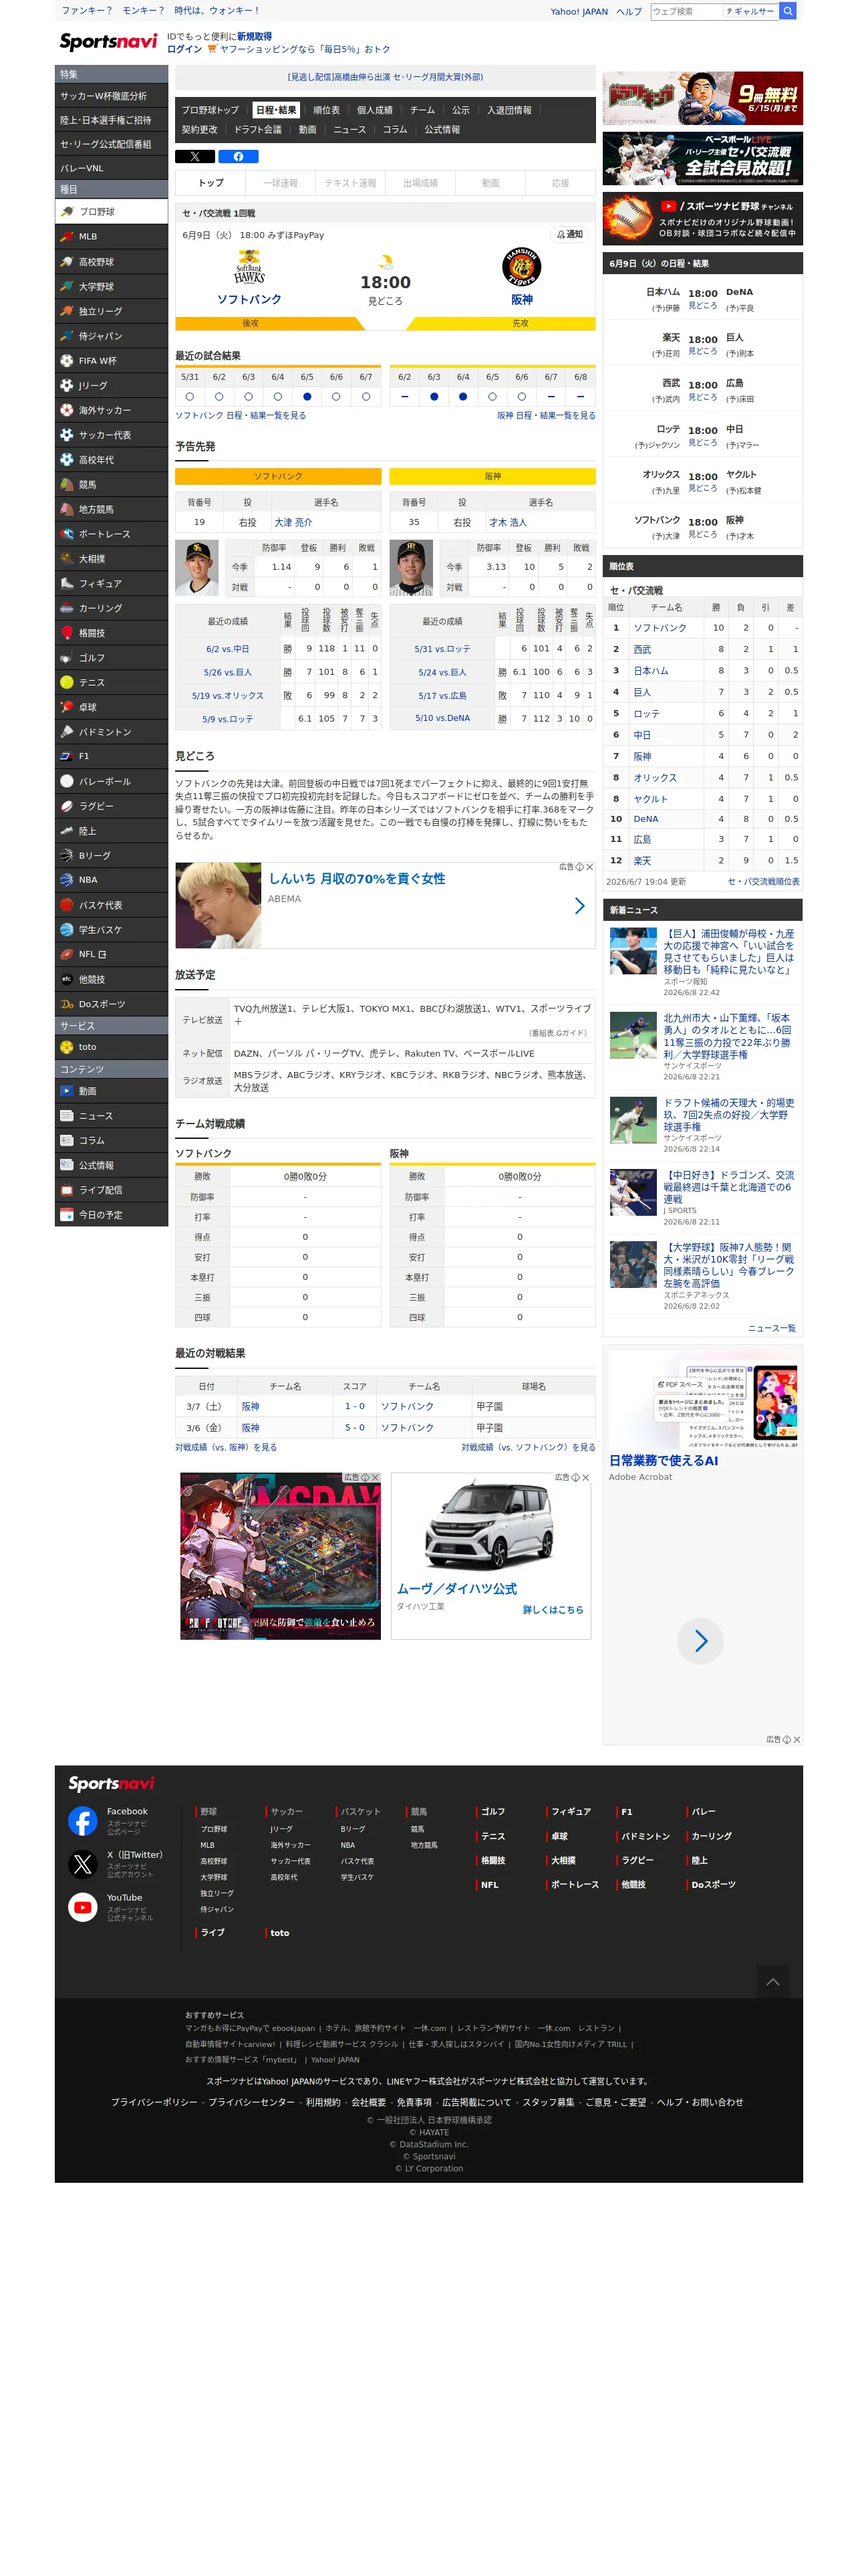
Task: Open 西武 in the standings table
Action: 642,649
